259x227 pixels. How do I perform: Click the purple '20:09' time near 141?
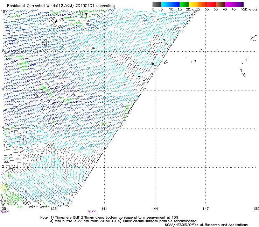coord(92,212)
